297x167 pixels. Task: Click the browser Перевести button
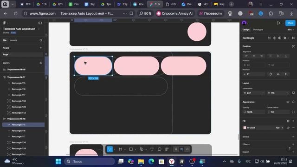tap(210, 13)
